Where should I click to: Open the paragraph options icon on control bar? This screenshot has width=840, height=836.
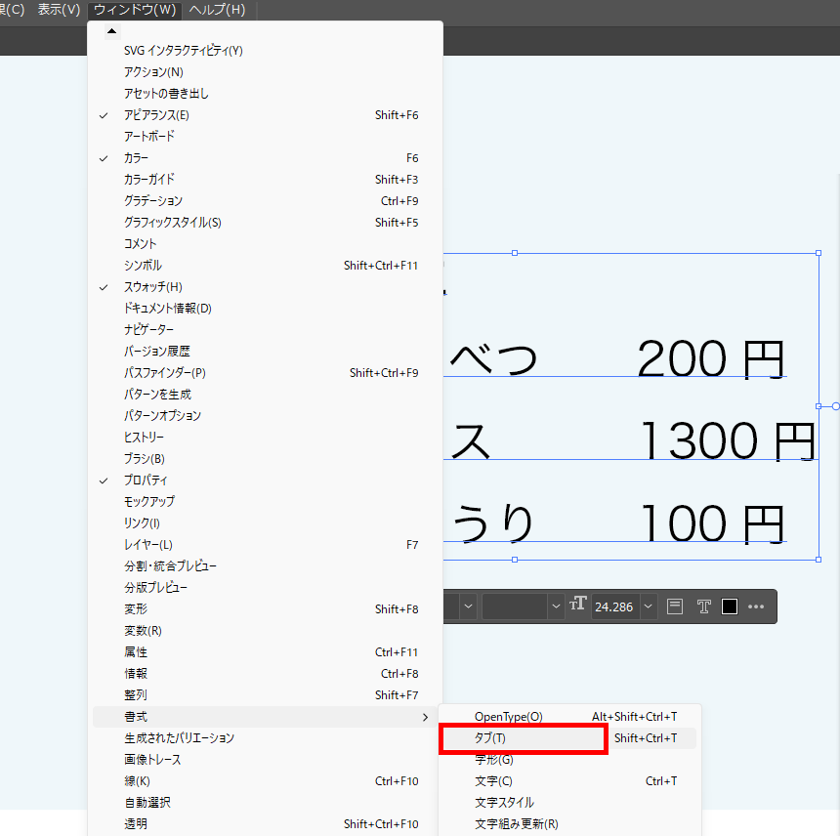(x=674, y=606)
